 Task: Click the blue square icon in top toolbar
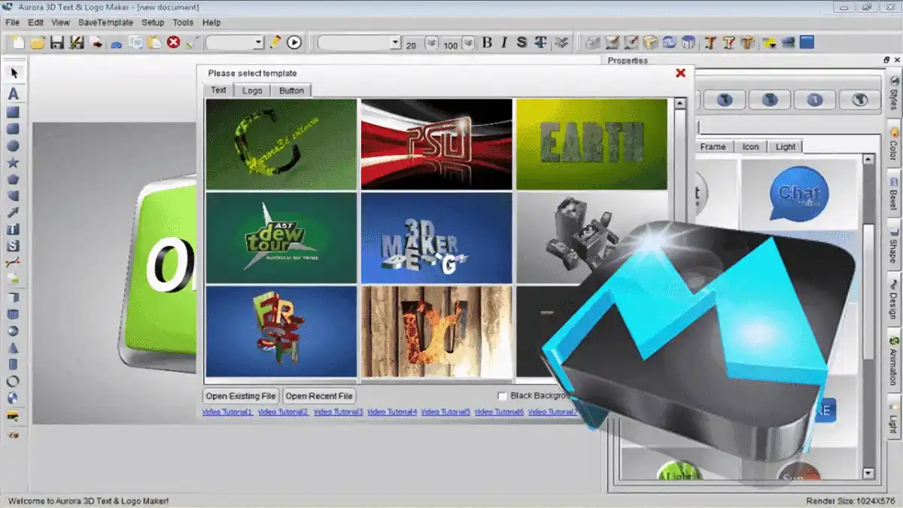point(807,43)
